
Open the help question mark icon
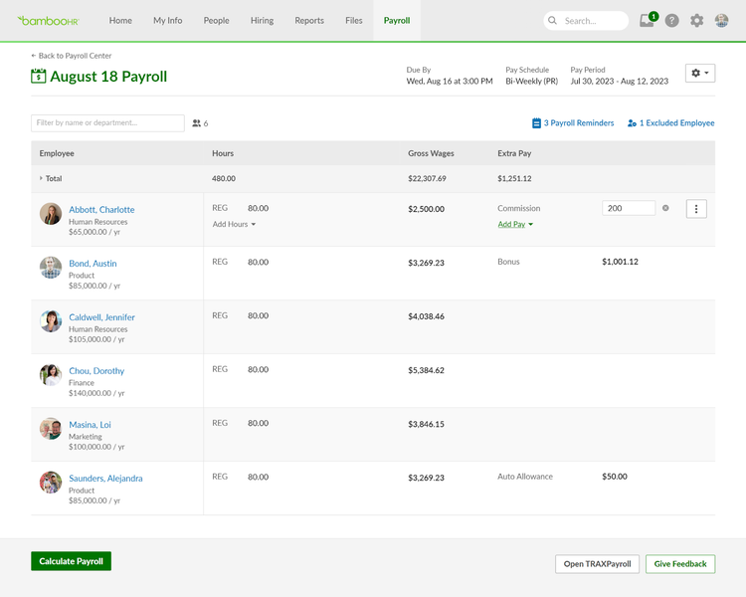(672, 21)
